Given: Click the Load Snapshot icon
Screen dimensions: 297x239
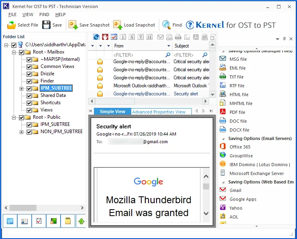Looking at the screenshot, I should pos(118,25).
